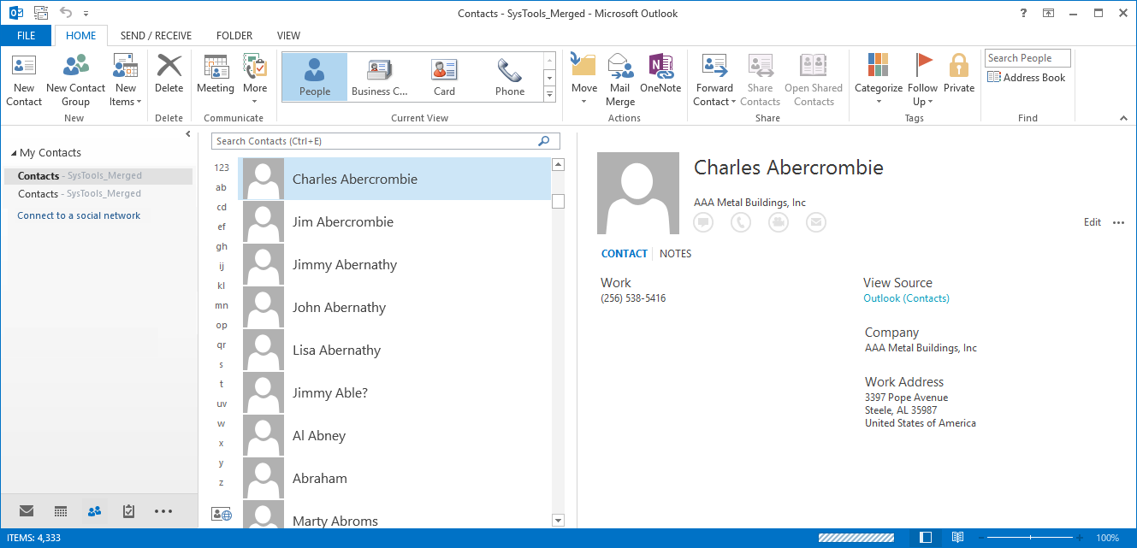Switch to Card view
The image size is (1137, 548).
444,77
